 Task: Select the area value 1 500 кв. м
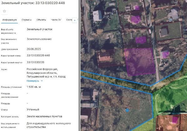click(x=34, y=87)
